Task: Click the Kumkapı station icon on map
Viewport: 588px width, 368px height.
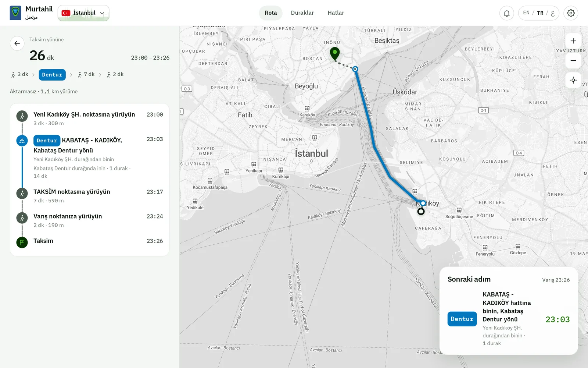Action: 280,170
